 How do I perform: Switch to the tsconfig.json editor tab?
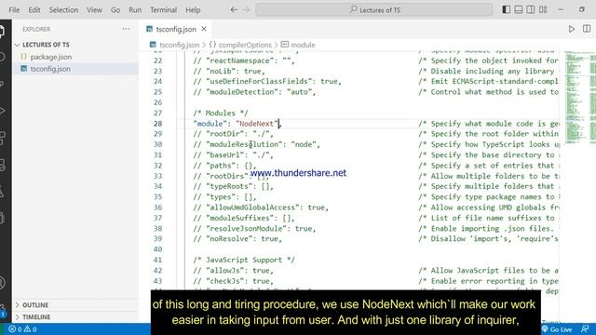tap(176, 29)
